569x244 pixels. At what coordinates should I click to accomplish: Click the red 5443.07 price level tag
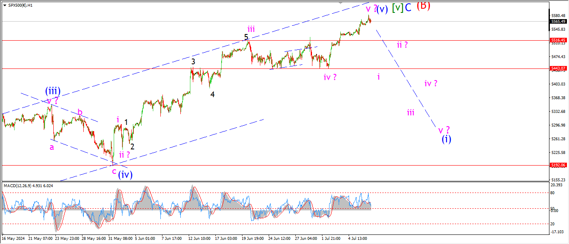click(x=558, y=68)
